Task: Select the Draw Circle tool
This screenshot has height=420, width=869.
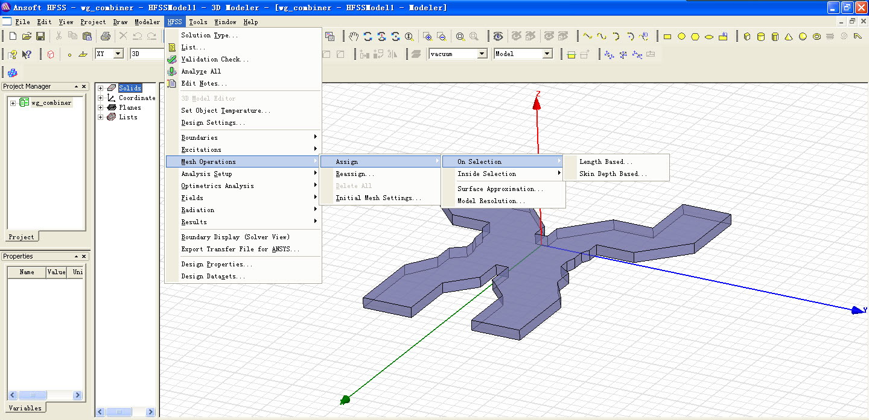Action: 681,36
